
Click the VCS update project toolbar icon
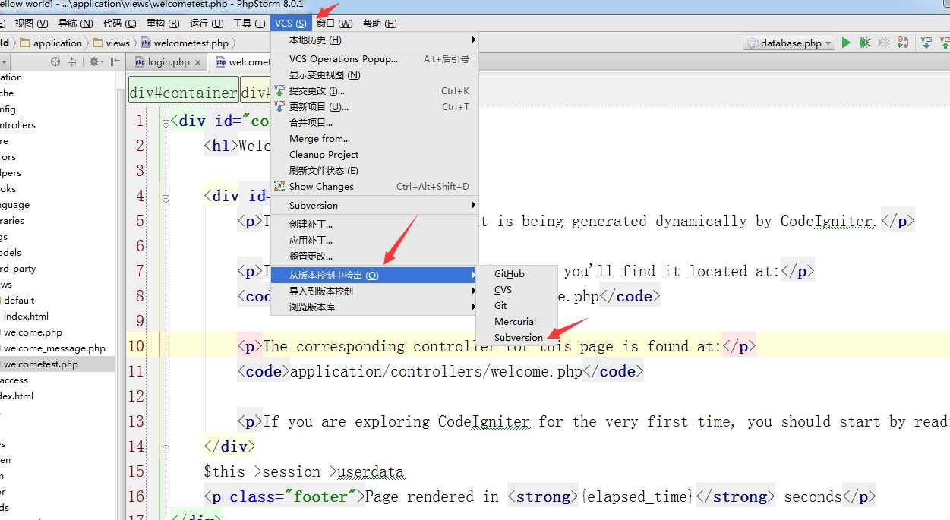(926, 43)
